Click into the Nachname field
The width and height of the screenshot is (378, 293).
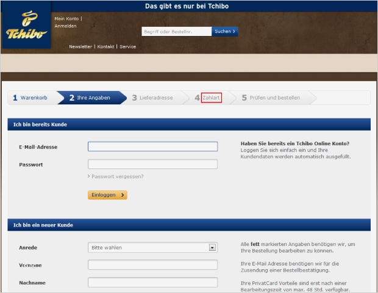152,283
